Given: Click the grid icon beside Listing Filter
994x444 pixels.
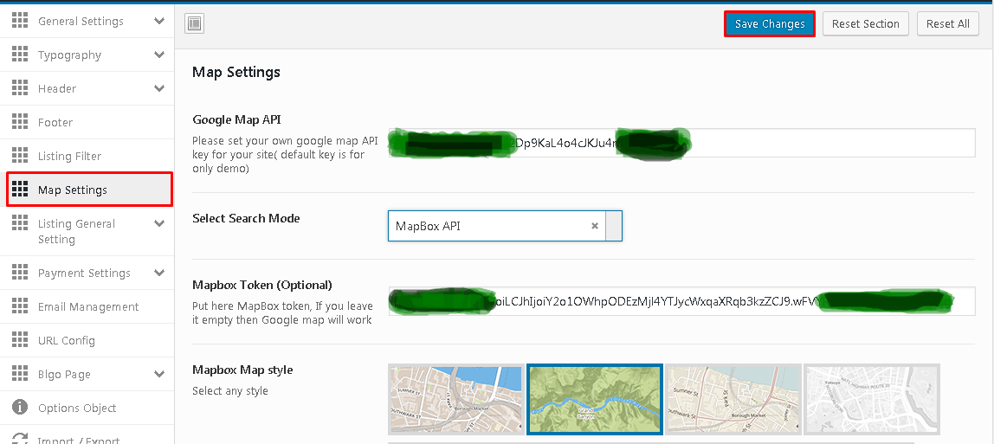Looking at the screenshot, I should [20, 156].
